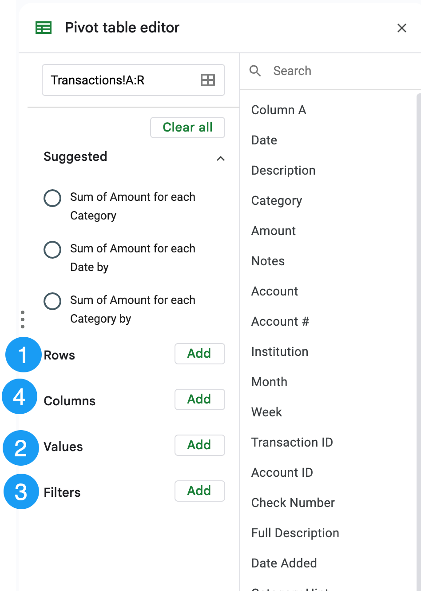
Task: Select 'Sum of Amount for each Category by' option
Action: pyautogui.click(x=52, y=301)
